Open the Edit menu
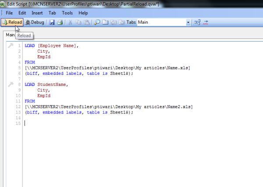This screenshot has width=263, height=187. tap(22, 13)
